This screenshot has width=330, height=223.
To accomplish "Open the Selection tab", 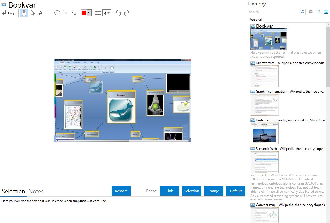I will pos(13,191).
